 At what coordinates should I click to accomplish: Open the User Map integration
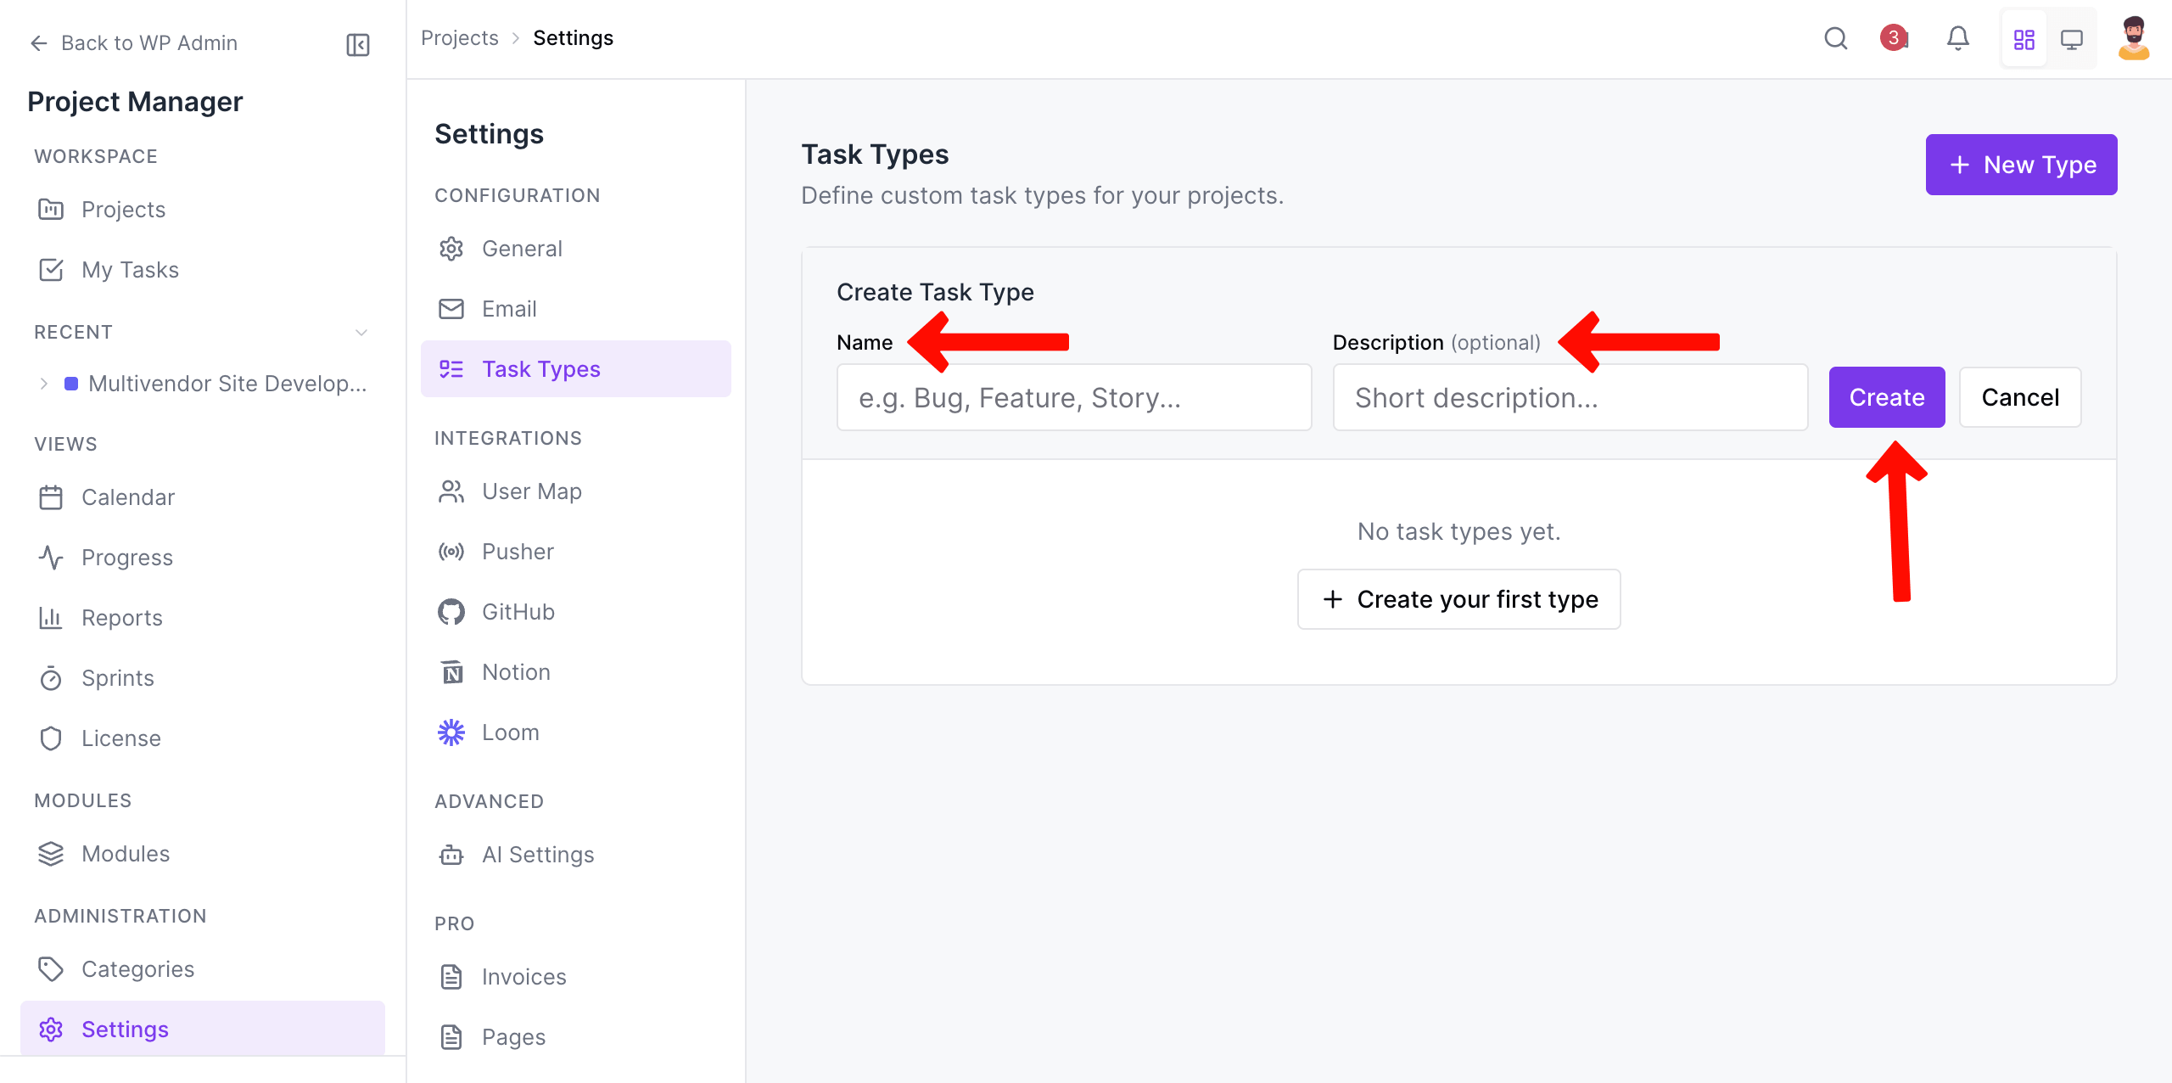tap(531, 491)
